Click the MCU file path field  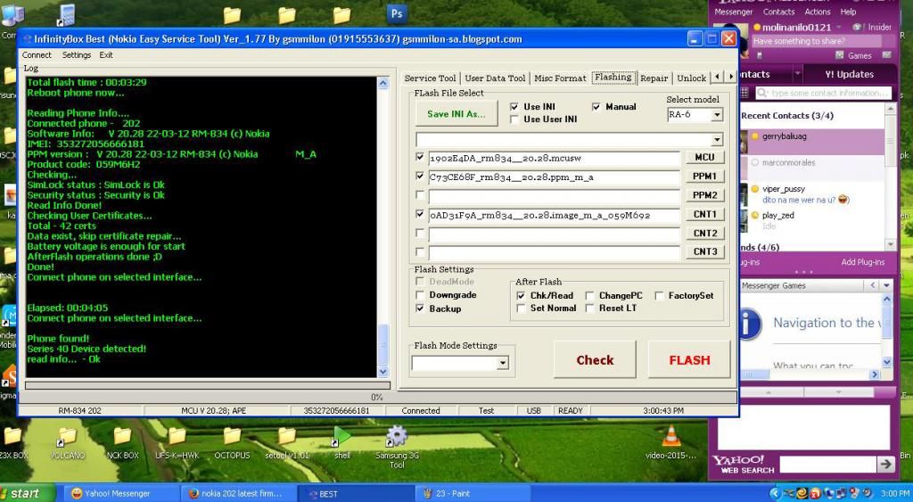pos(553,158)
